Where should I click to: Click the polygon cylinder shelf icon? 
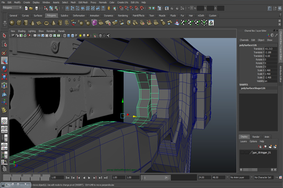[26, 23]
